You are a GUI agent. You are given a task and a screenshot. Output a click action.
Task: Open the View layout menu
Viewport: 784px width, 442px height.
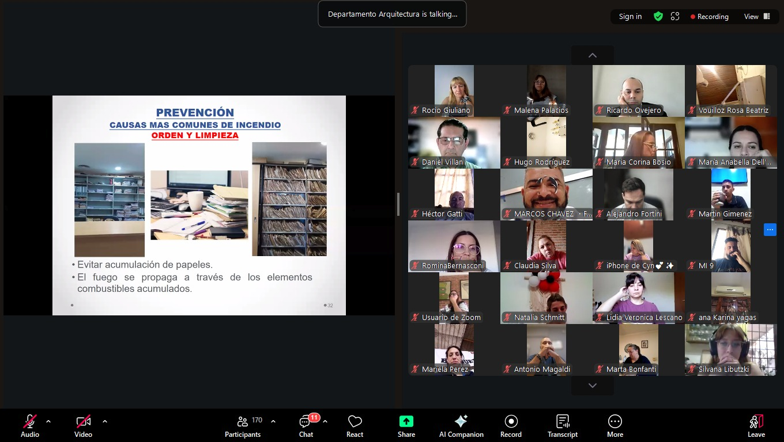(756, 17)
